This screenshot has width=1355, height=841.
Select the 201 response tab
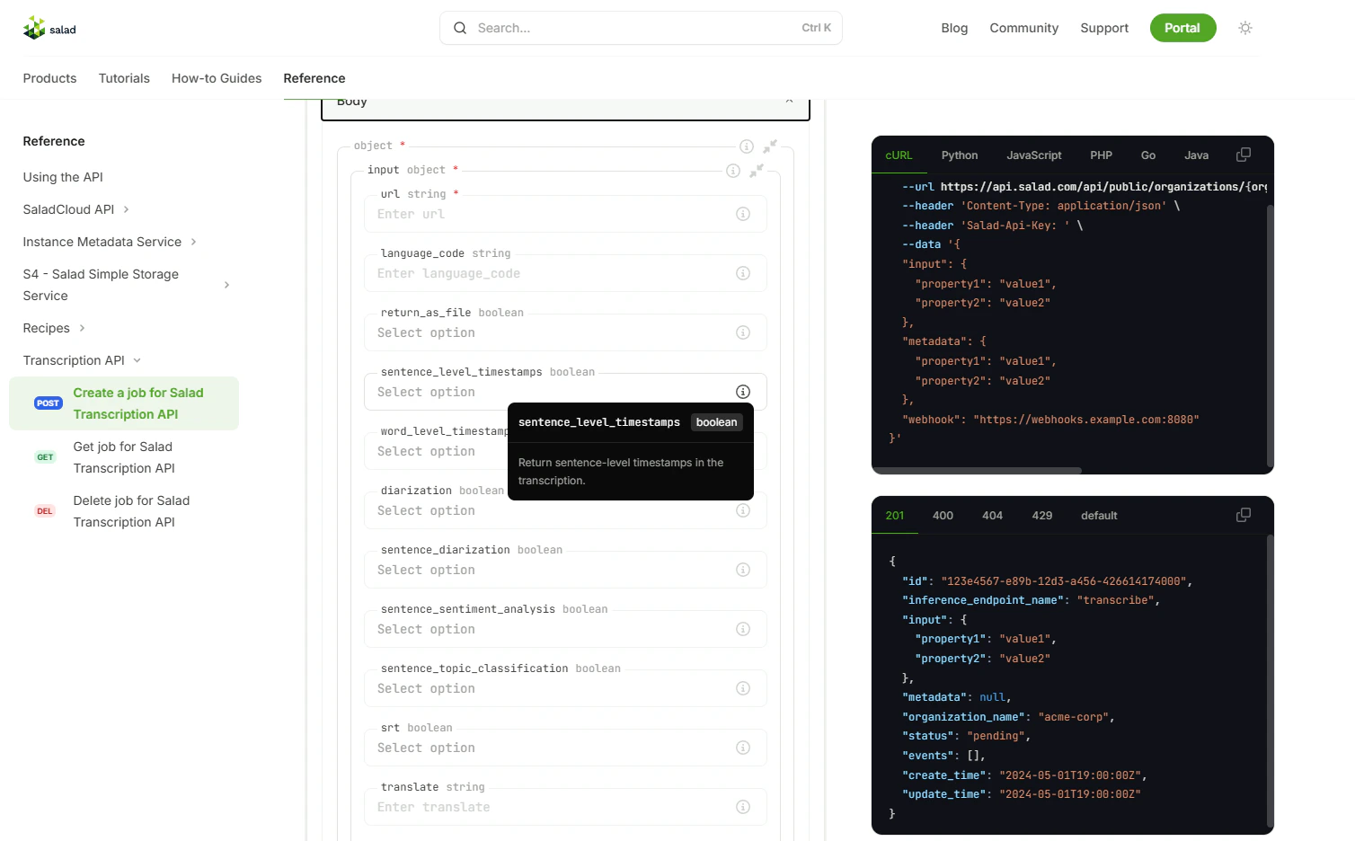click(x=895, y=516)
